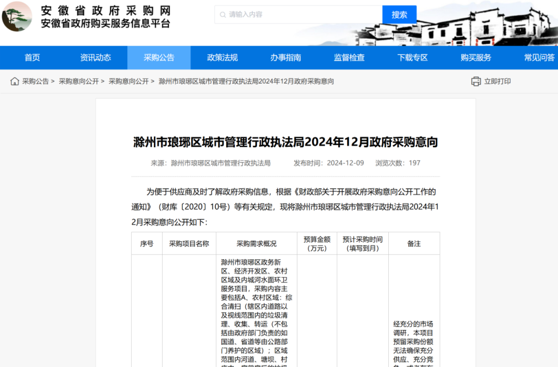
Task: Click the 预算金额（万元） table header
Action: 317,244
